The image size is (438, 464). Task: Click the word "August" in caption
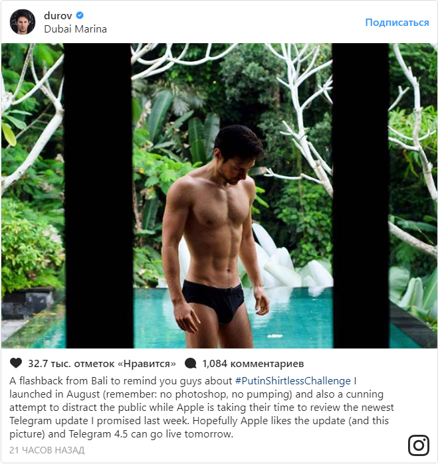tap(79, 394)
